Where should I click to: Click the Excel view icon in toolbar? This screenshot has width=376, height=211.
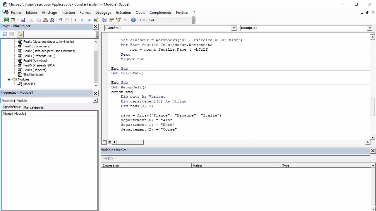6,20
